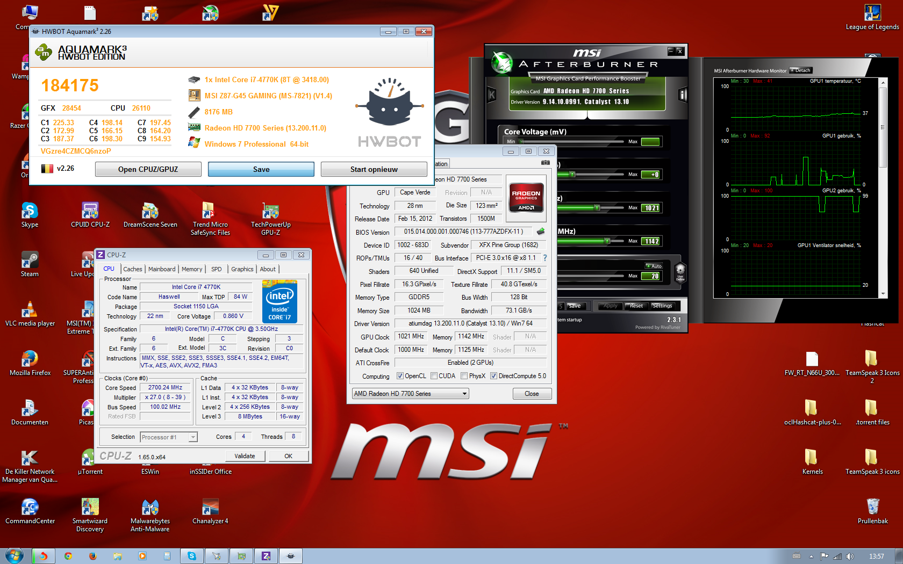
Task: Launch Steam from the desktop
Action: coord(30,264)
